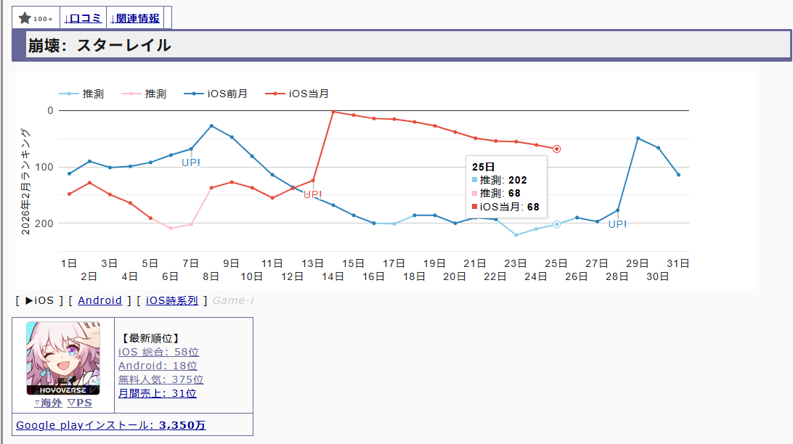Click the 2026年2月ランキング y-axis title
The image size is (793, 444).
coord(25,181)
